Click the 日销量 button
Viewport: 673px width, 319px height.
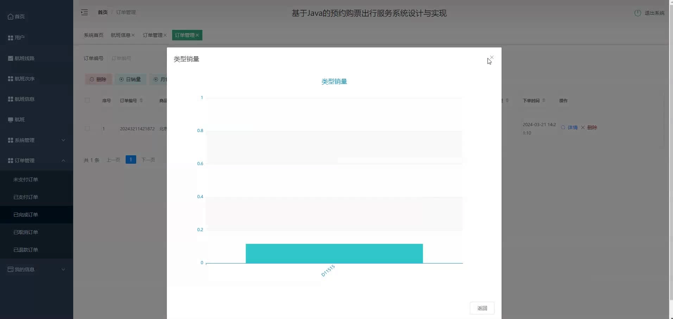130,79
